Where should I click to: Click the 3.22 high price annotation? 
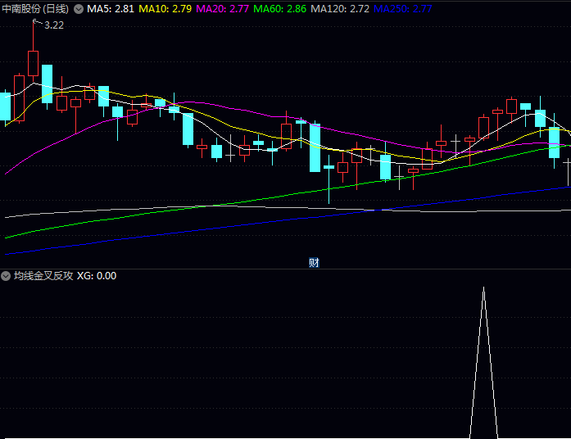(54, 25)
